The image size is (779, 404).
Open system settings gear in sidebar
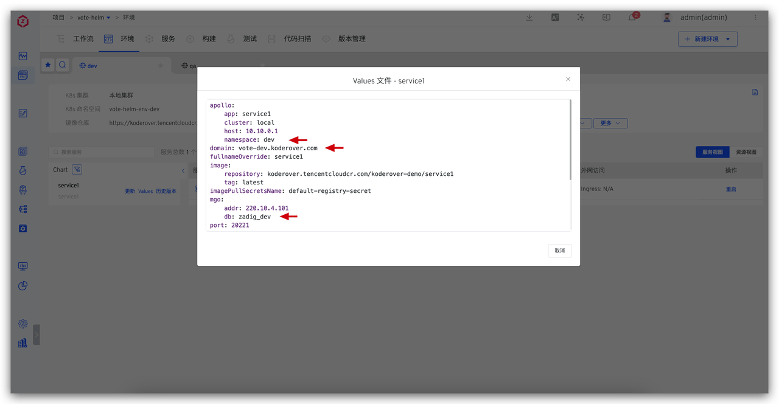[x=23, y=323]
